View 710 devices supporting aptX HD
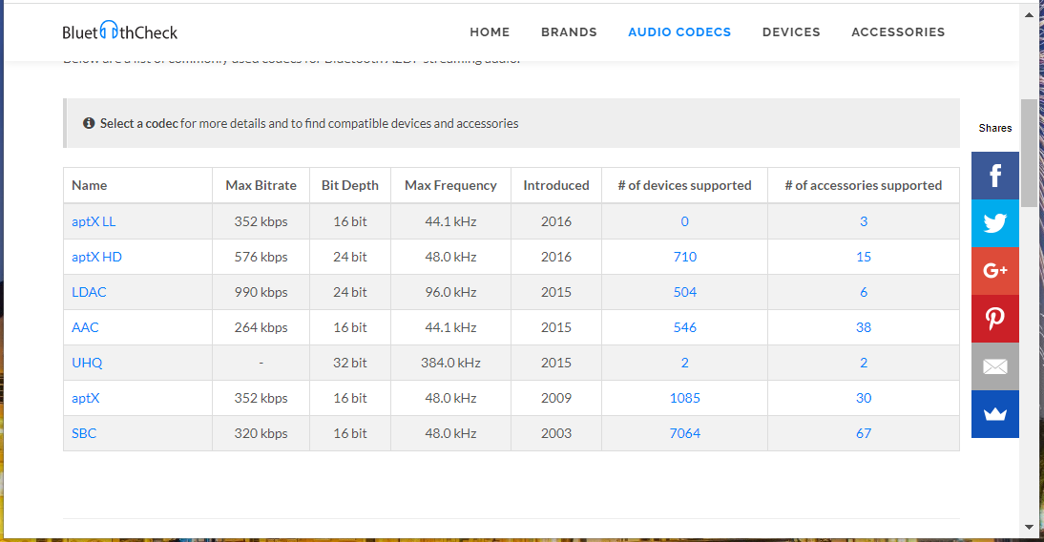 pos(684,257)
